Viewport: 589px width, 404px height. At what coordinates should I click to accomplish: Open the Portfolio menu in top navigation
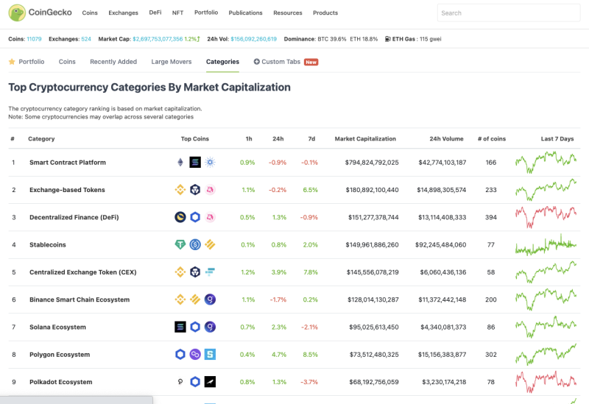click(x=206, y=13)
